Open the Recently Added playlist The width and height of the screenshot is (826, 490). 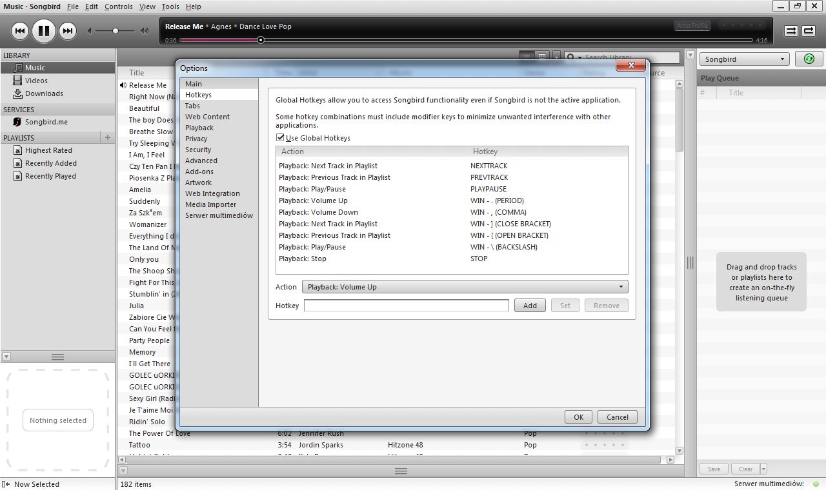pyautogui.click(x=57, y=163)
